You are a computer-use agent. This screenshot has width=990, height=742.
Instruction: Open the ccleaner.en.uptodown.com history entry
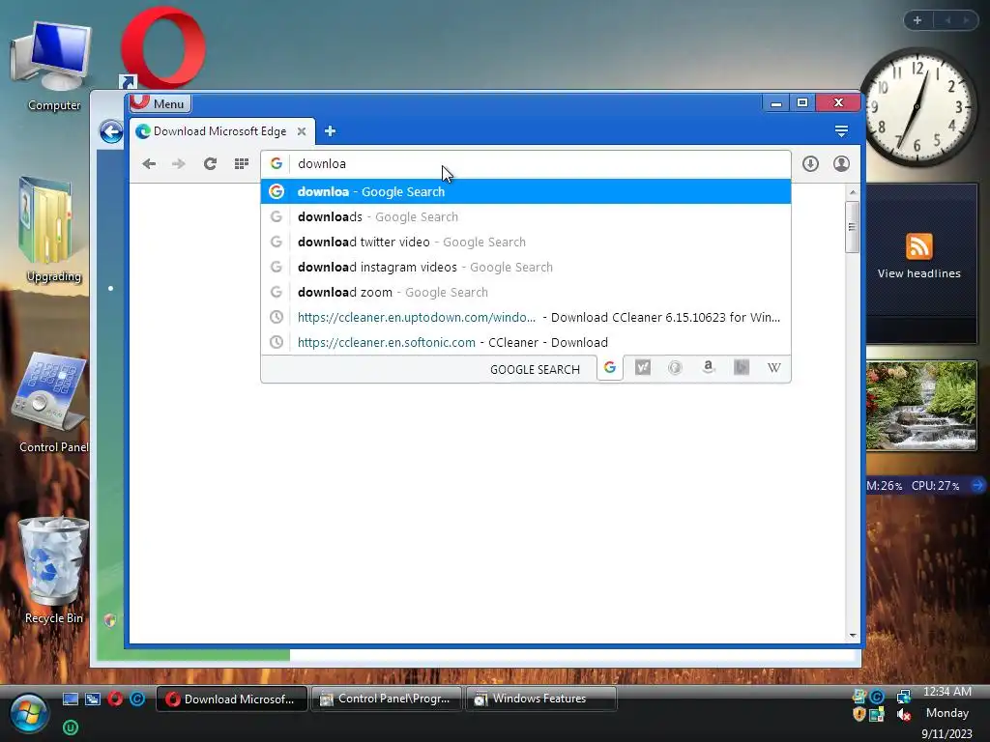525,317
